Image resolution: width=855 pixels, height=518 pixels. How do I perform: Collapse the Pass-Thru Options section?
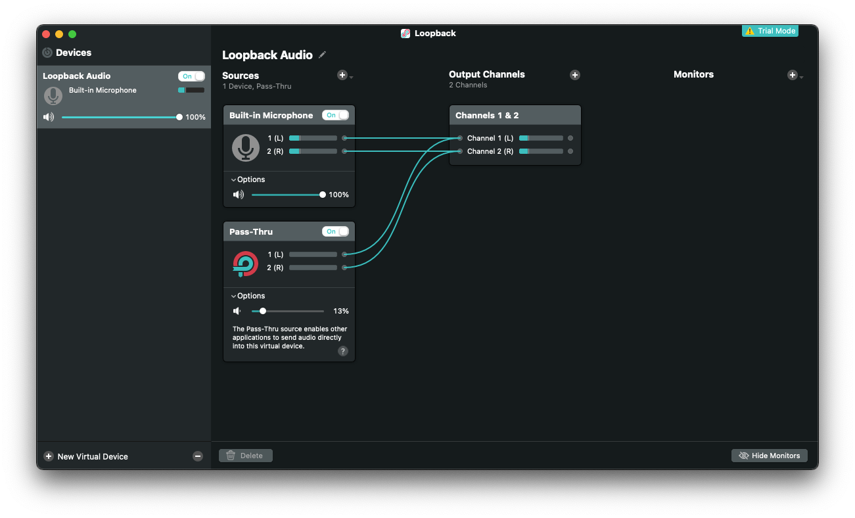(x=248, y=296)
